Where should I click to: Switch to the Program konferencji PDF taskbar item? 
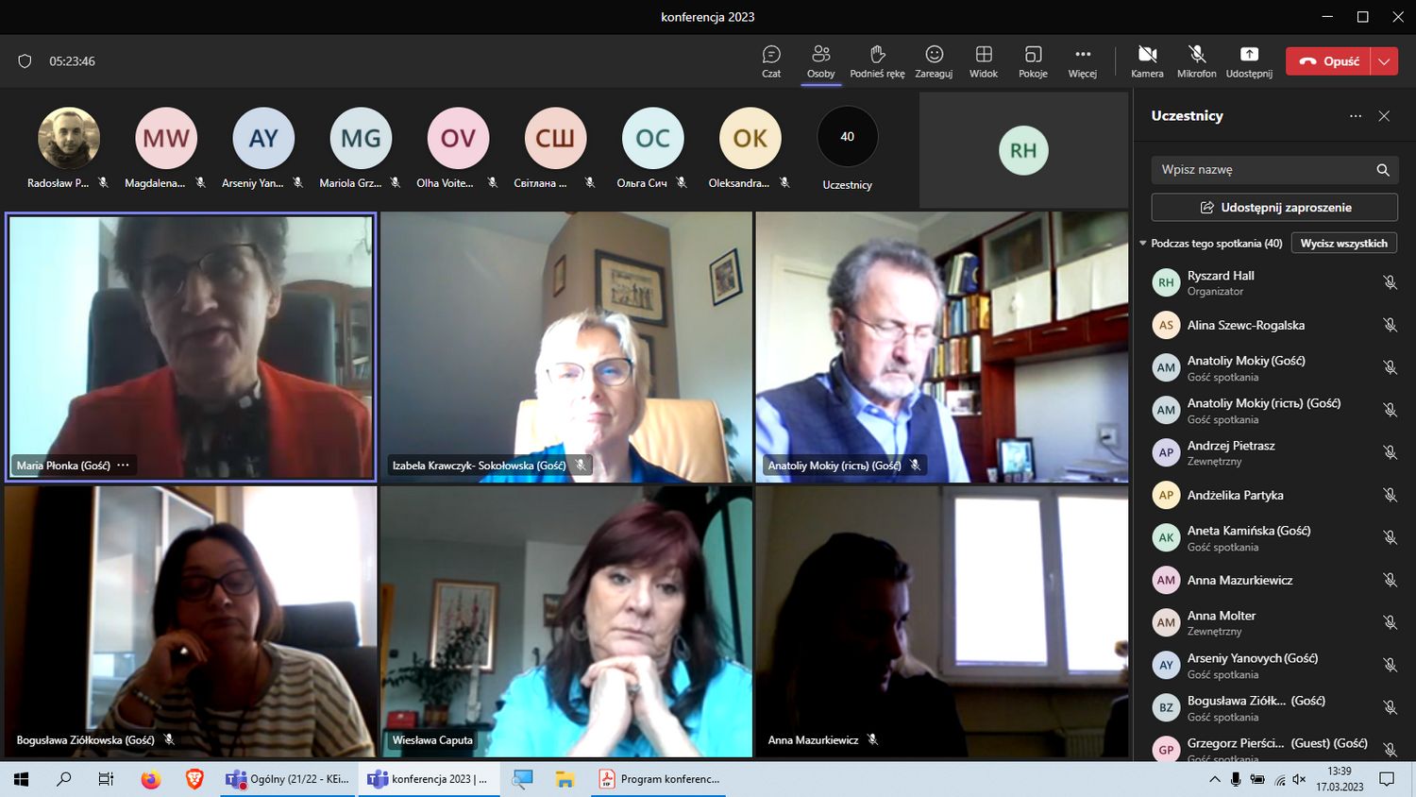click(x=660, y=779)
